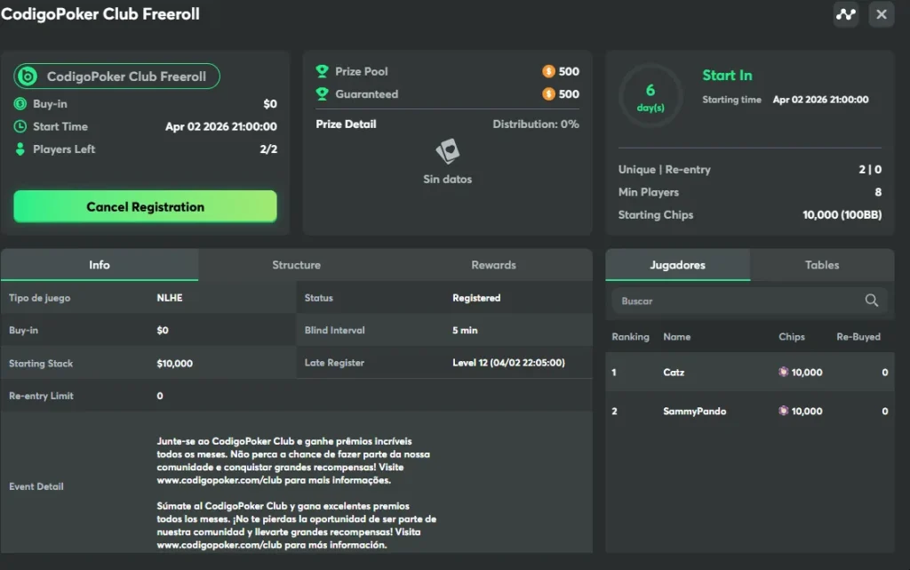Click the chip icon in SammyPando row
This screenshot has width=910, height=570.
[784, 411]
